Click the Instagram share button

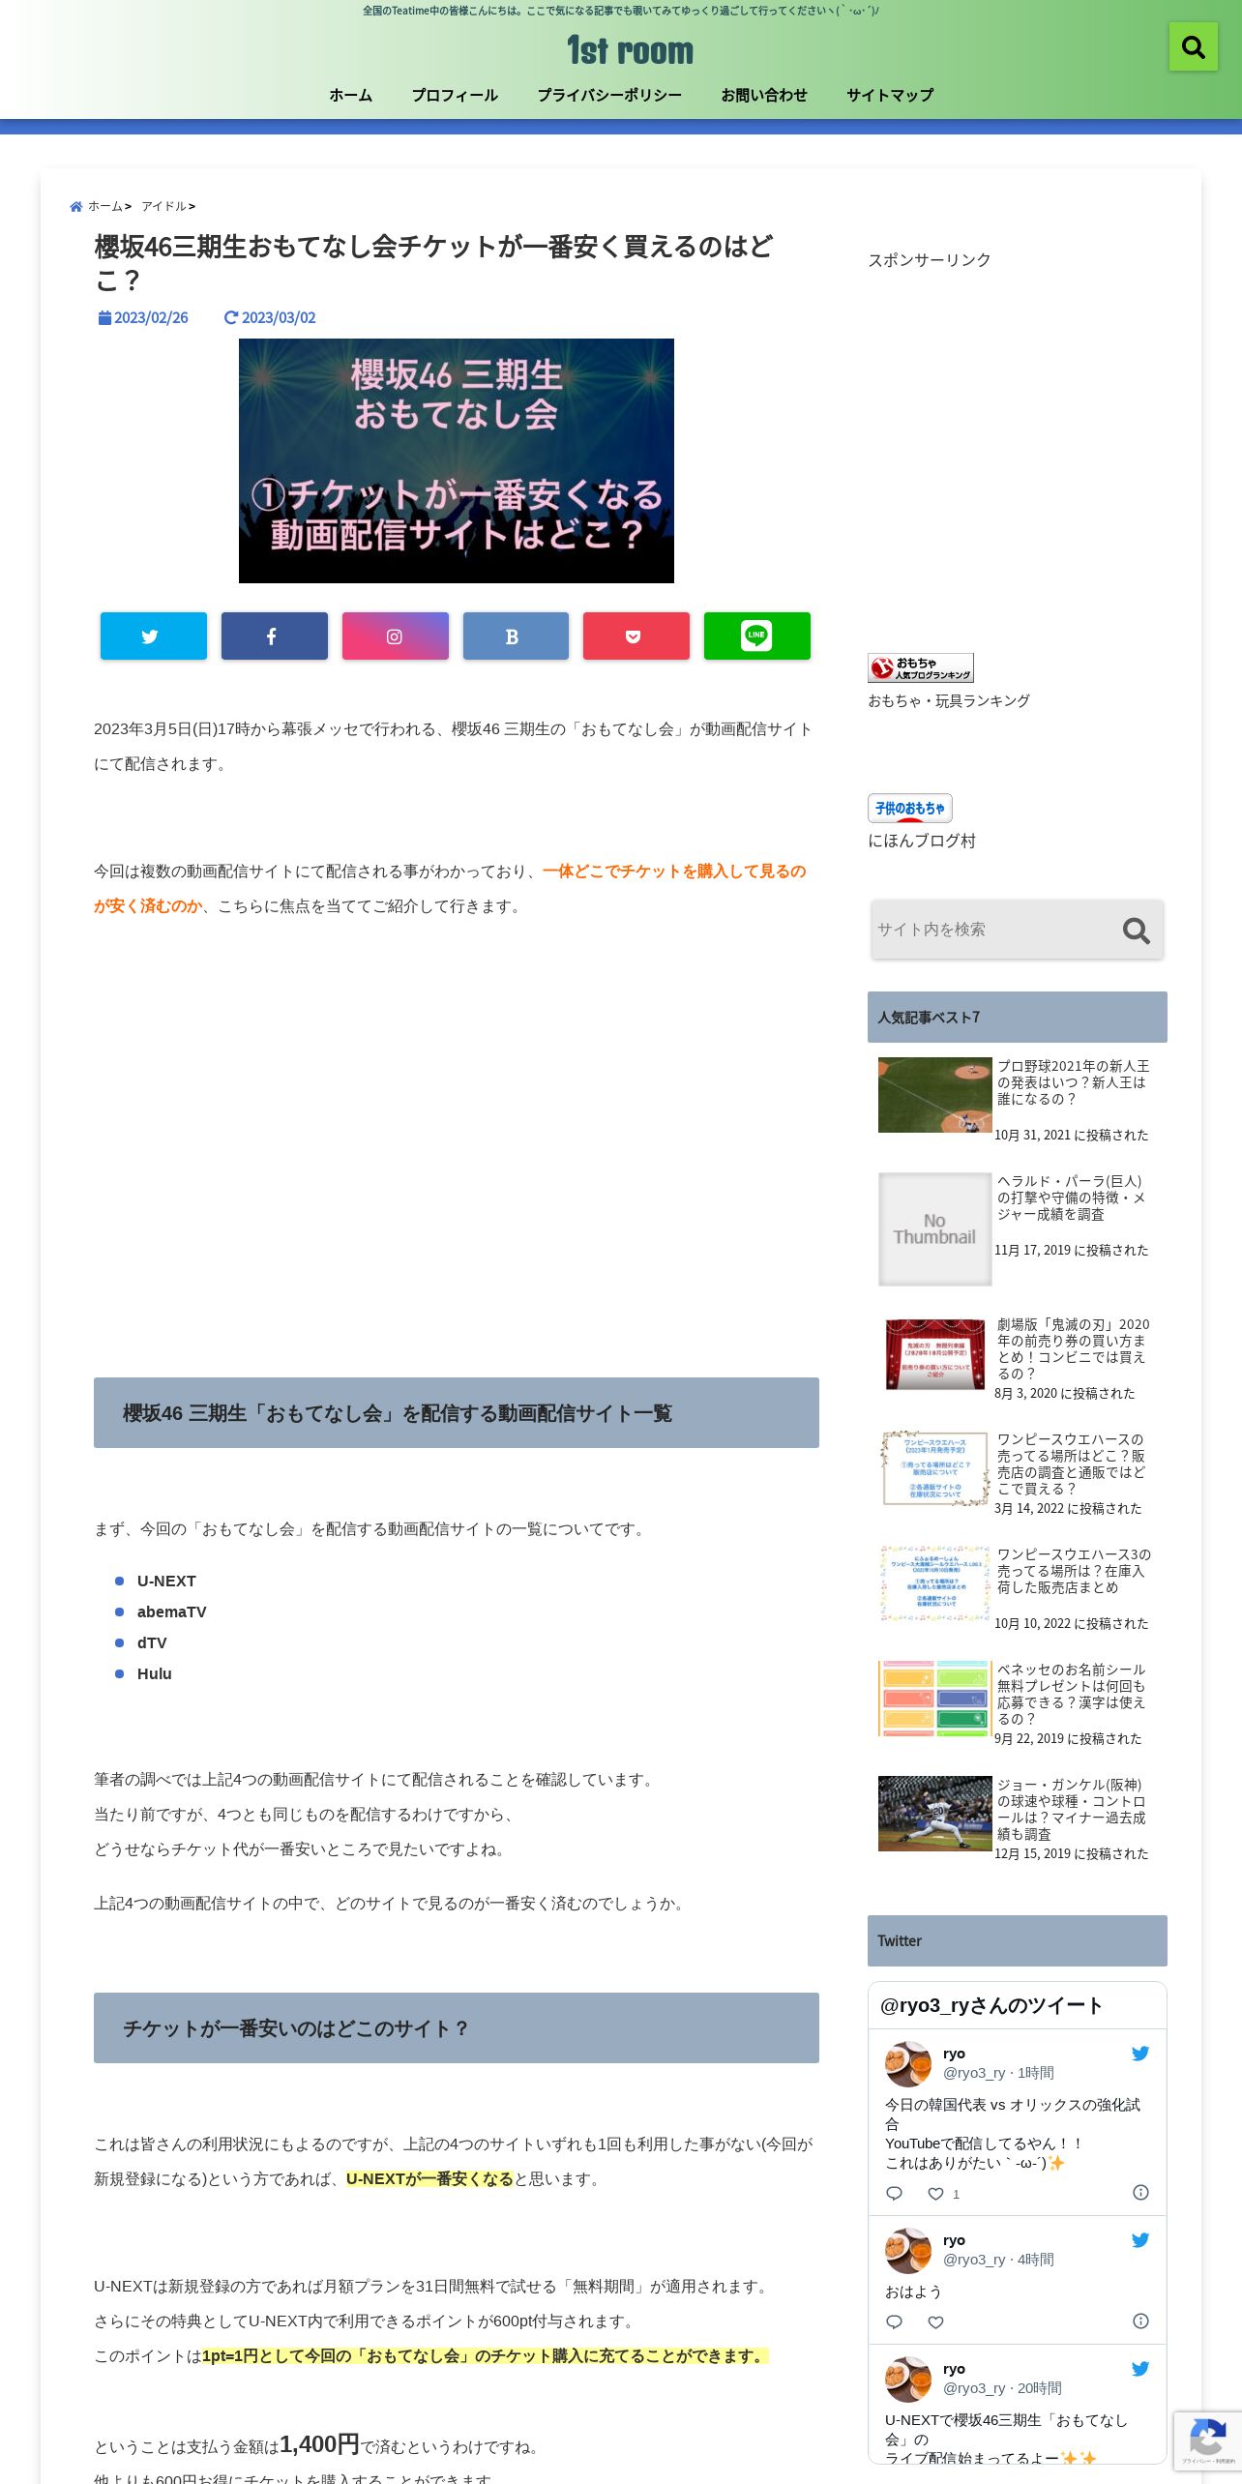point(395,636)
